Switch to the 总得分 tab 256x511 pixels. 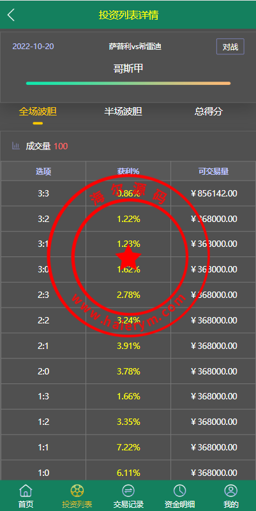tap(209, 112)
